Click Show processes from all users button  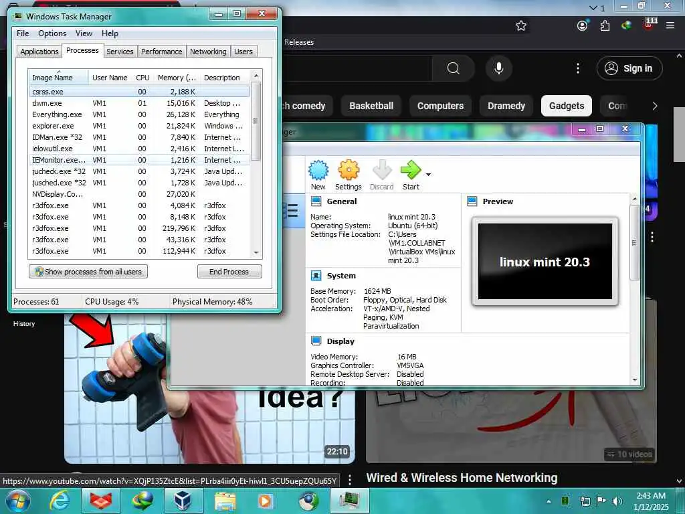[x=88, y=272]
